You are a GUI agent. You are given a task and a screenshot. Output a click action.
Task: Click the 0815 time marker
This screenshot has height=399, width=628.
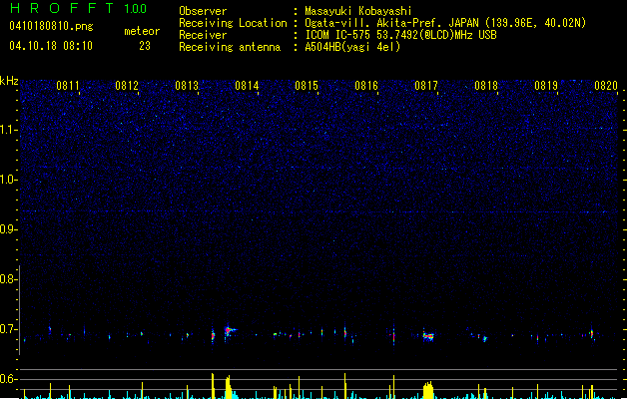pos(306,86)
